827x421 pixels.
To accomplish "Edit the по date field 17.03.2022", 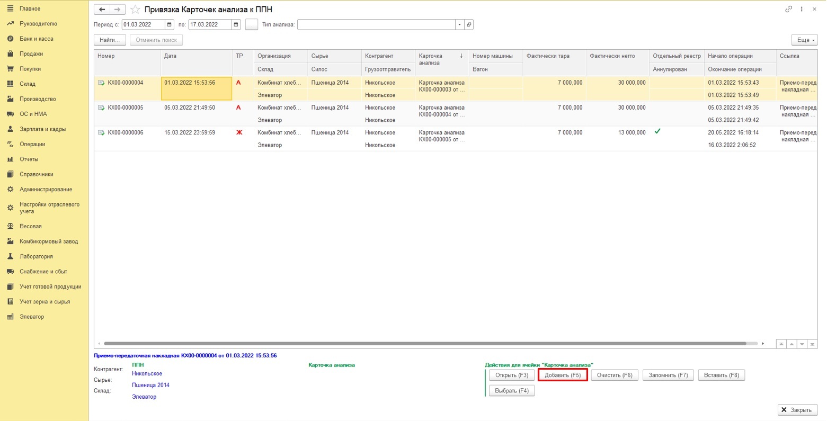I will (x=210, y=24).
